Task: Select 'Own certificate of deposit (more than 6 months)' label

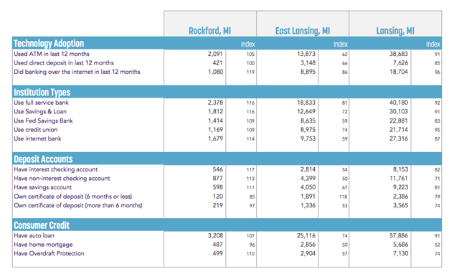Action: point(78,205)
